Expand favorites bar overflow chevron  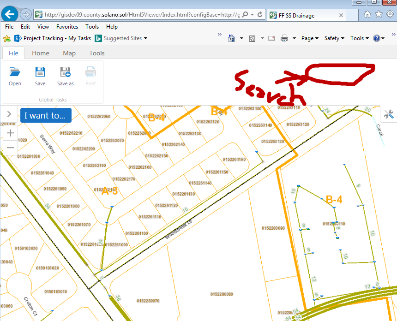(x=220, y=35)
